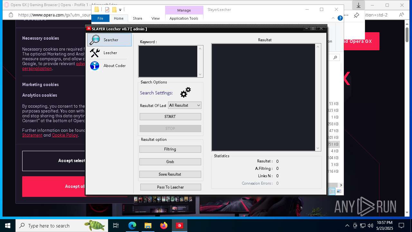Click Explorer horizontal scrollbar right arrow
The image size is (412, 232).
click(x=341, y=185)
